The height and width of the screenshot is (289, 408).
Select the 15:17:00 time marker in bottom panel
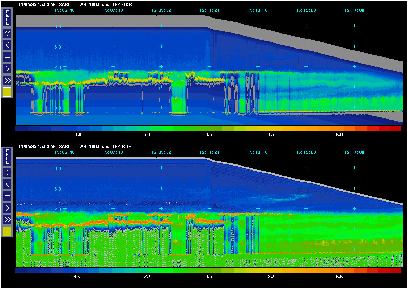pyautogui.click(x=354, y=152)
